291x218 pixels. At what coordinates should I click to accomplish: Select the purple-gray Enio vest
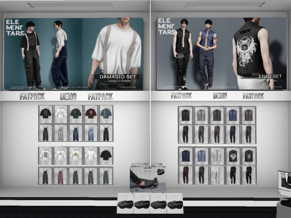[x=249, y=115]
